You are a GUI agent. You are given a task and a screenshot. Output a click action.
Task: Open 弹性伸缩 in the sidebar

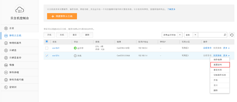pos(19,72)
